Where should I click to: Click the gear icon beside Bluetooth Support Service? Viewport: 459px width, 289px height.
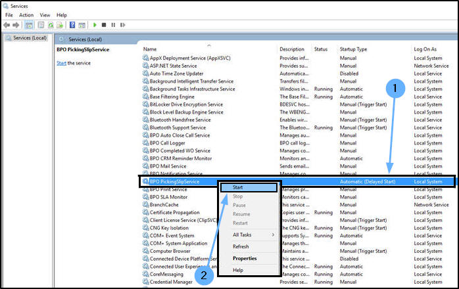pyautogui.click(x=145, y=127)
